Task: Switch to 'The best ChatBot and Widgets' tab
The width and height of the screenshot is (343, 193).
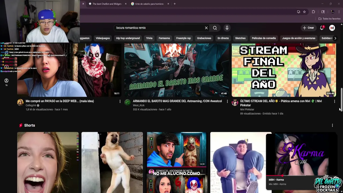Action: pos(107,4)
